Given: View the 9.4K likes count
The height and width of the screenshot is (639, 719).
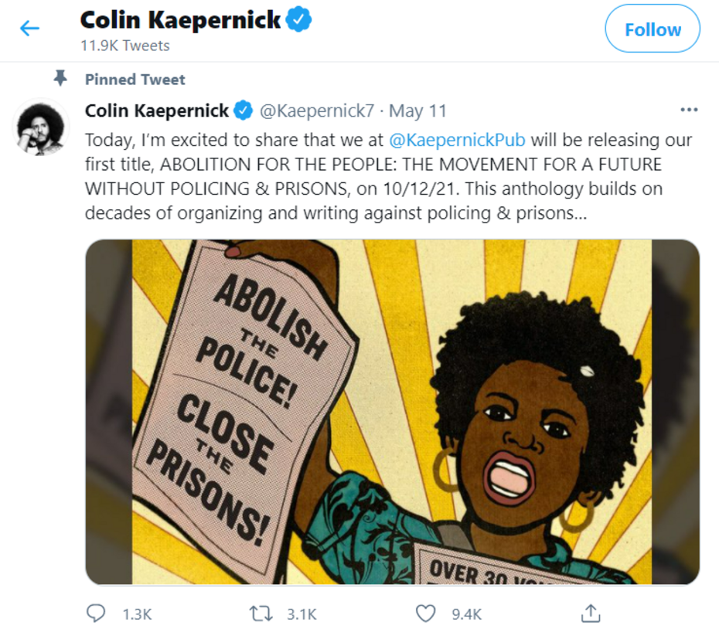Looking at the screenshot, I should pyautogui.click(x=466, y=614).
